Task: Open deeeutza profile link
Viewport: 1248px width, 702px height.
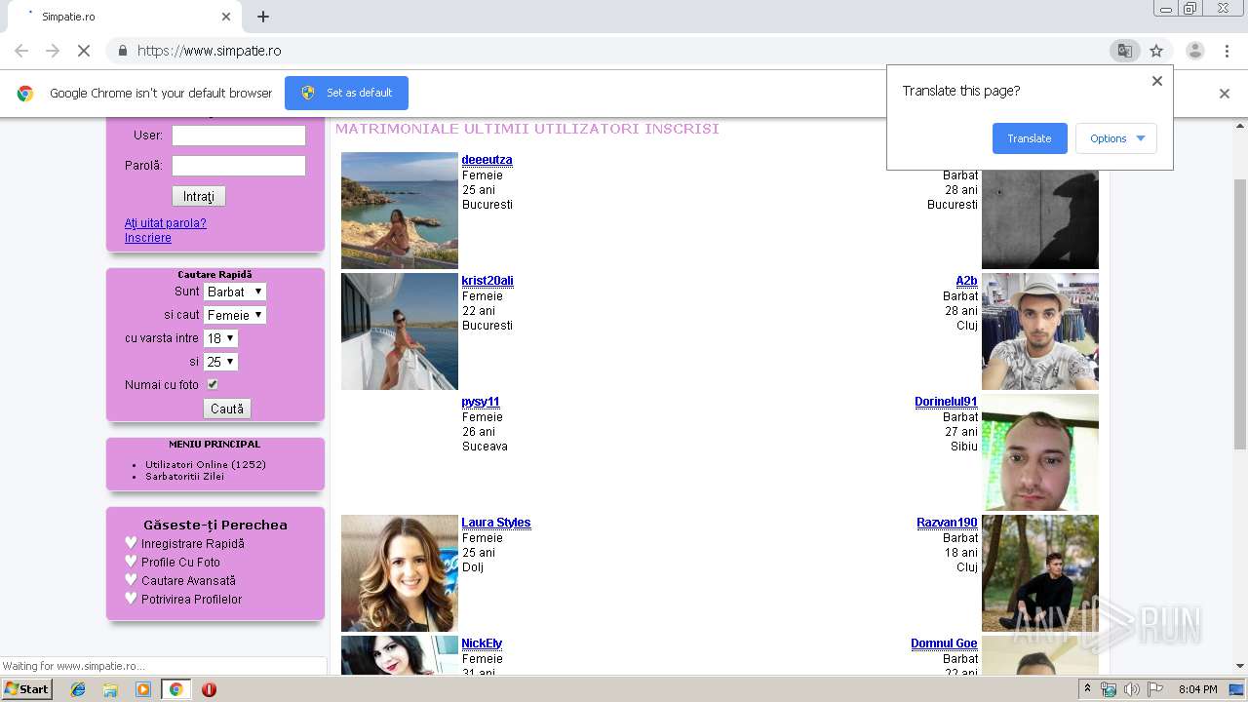Action: (487, 160)
